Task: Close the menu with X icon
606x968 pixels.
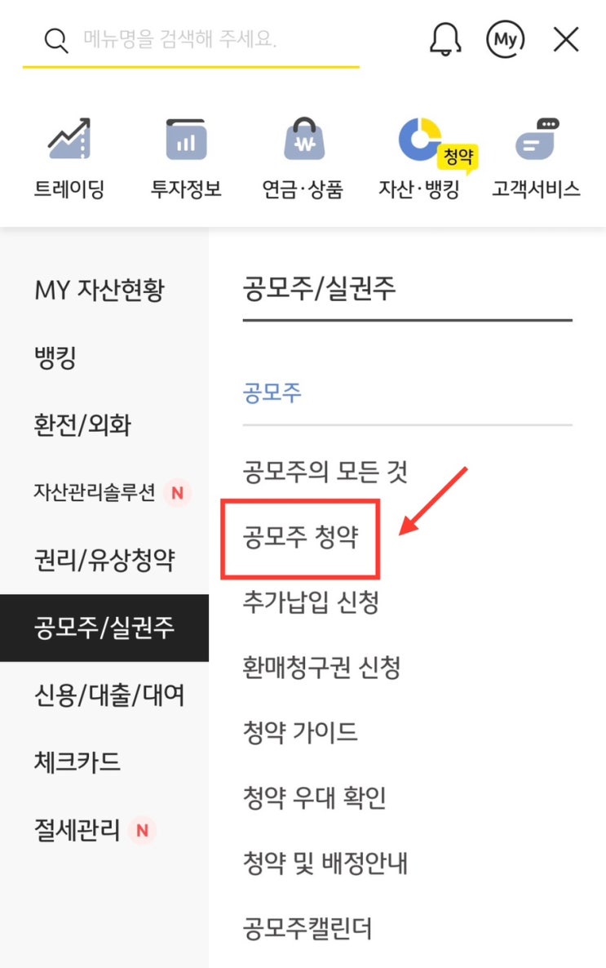Action: 566,39
